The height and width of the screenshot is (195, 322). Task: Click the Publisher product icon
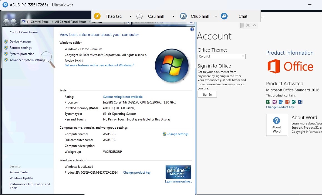click(294, 102)
